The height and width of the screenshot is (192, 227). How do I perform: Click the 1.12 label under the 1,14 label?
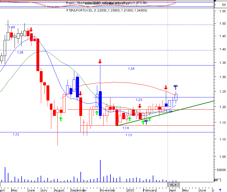point(129,135)
